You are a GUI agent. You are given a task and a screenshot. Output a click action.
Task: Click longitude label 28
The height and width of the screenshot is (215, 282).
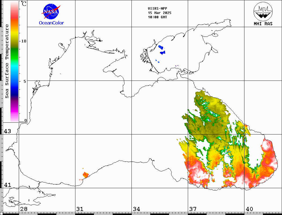pyautogui.click(x=24, y=209)
